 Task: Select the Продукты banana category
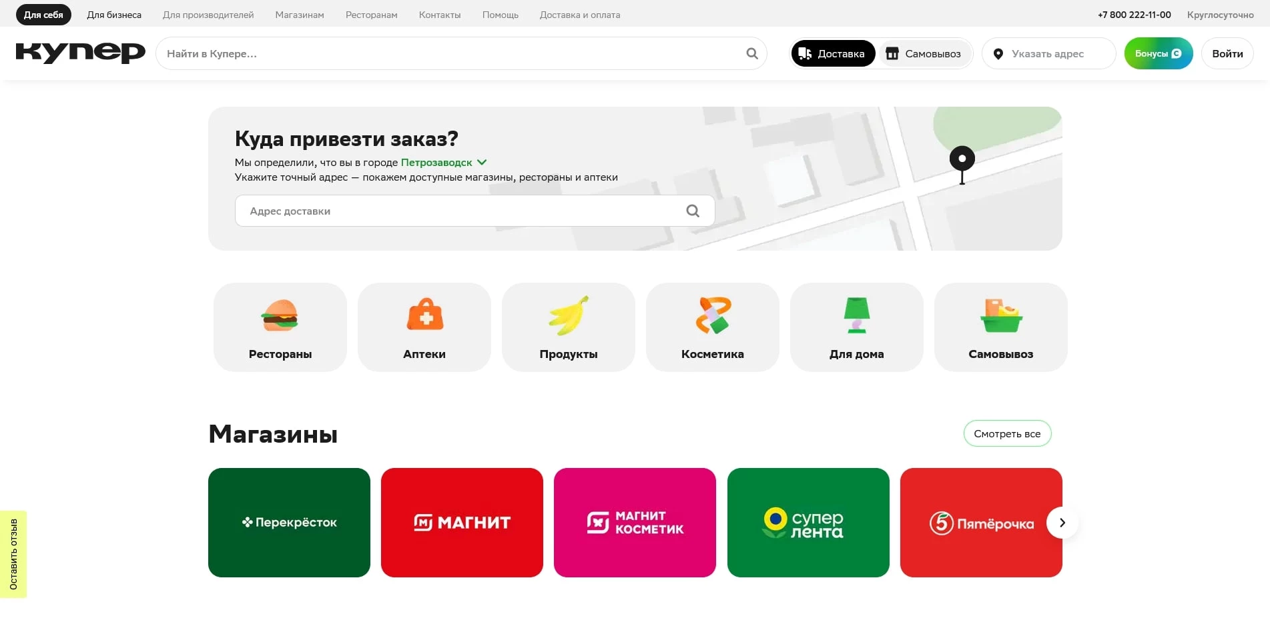pos(569,327)
